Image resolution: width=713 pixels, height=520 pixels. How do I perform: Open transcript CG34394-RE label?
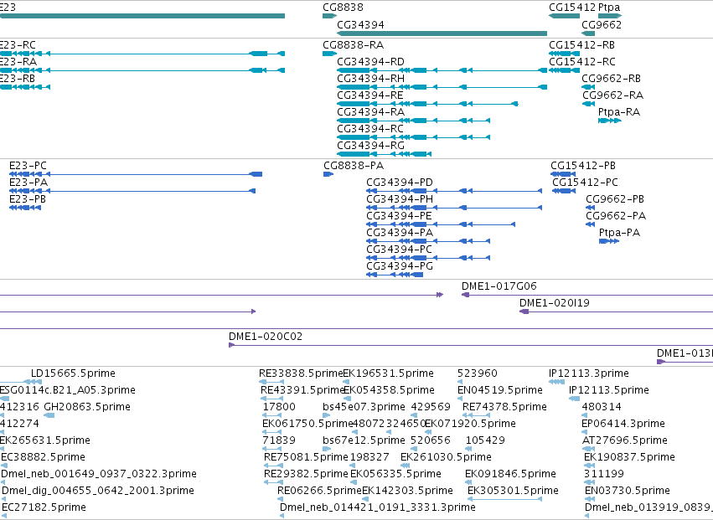click(370, 95)
